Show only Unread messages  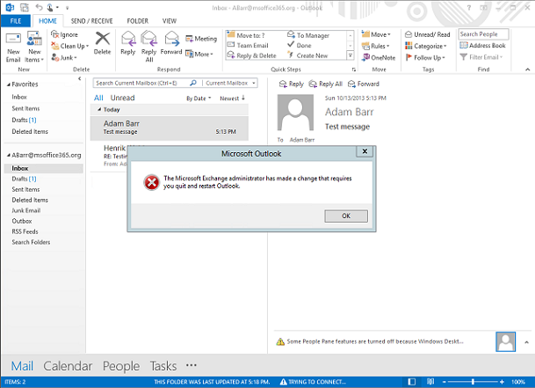coord(122,99)
